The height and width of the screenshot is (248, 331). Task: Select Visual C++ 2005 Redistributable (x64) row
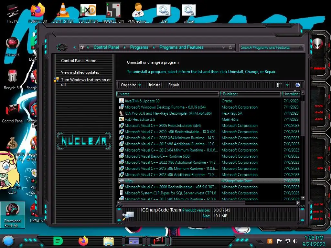[x=209, y=126]
